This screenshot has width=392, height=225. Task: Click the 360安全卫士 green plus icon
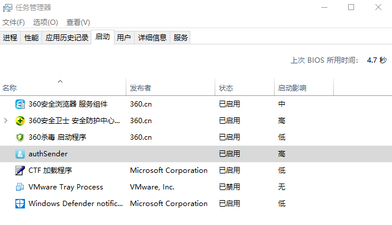click(x=20, y=121)
